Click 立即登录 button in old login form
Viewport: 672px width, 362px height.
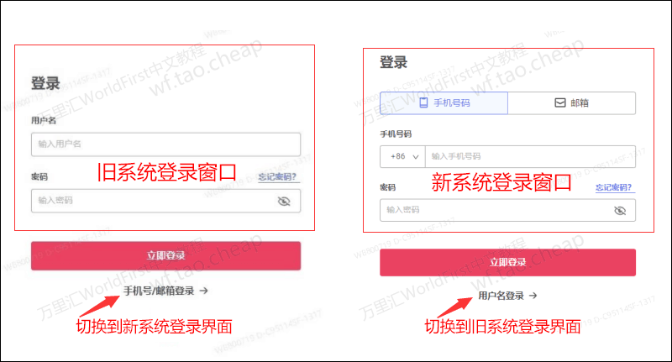click(165, 256)
